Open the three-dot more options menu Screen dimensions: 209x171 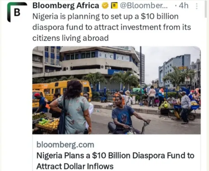196,6
